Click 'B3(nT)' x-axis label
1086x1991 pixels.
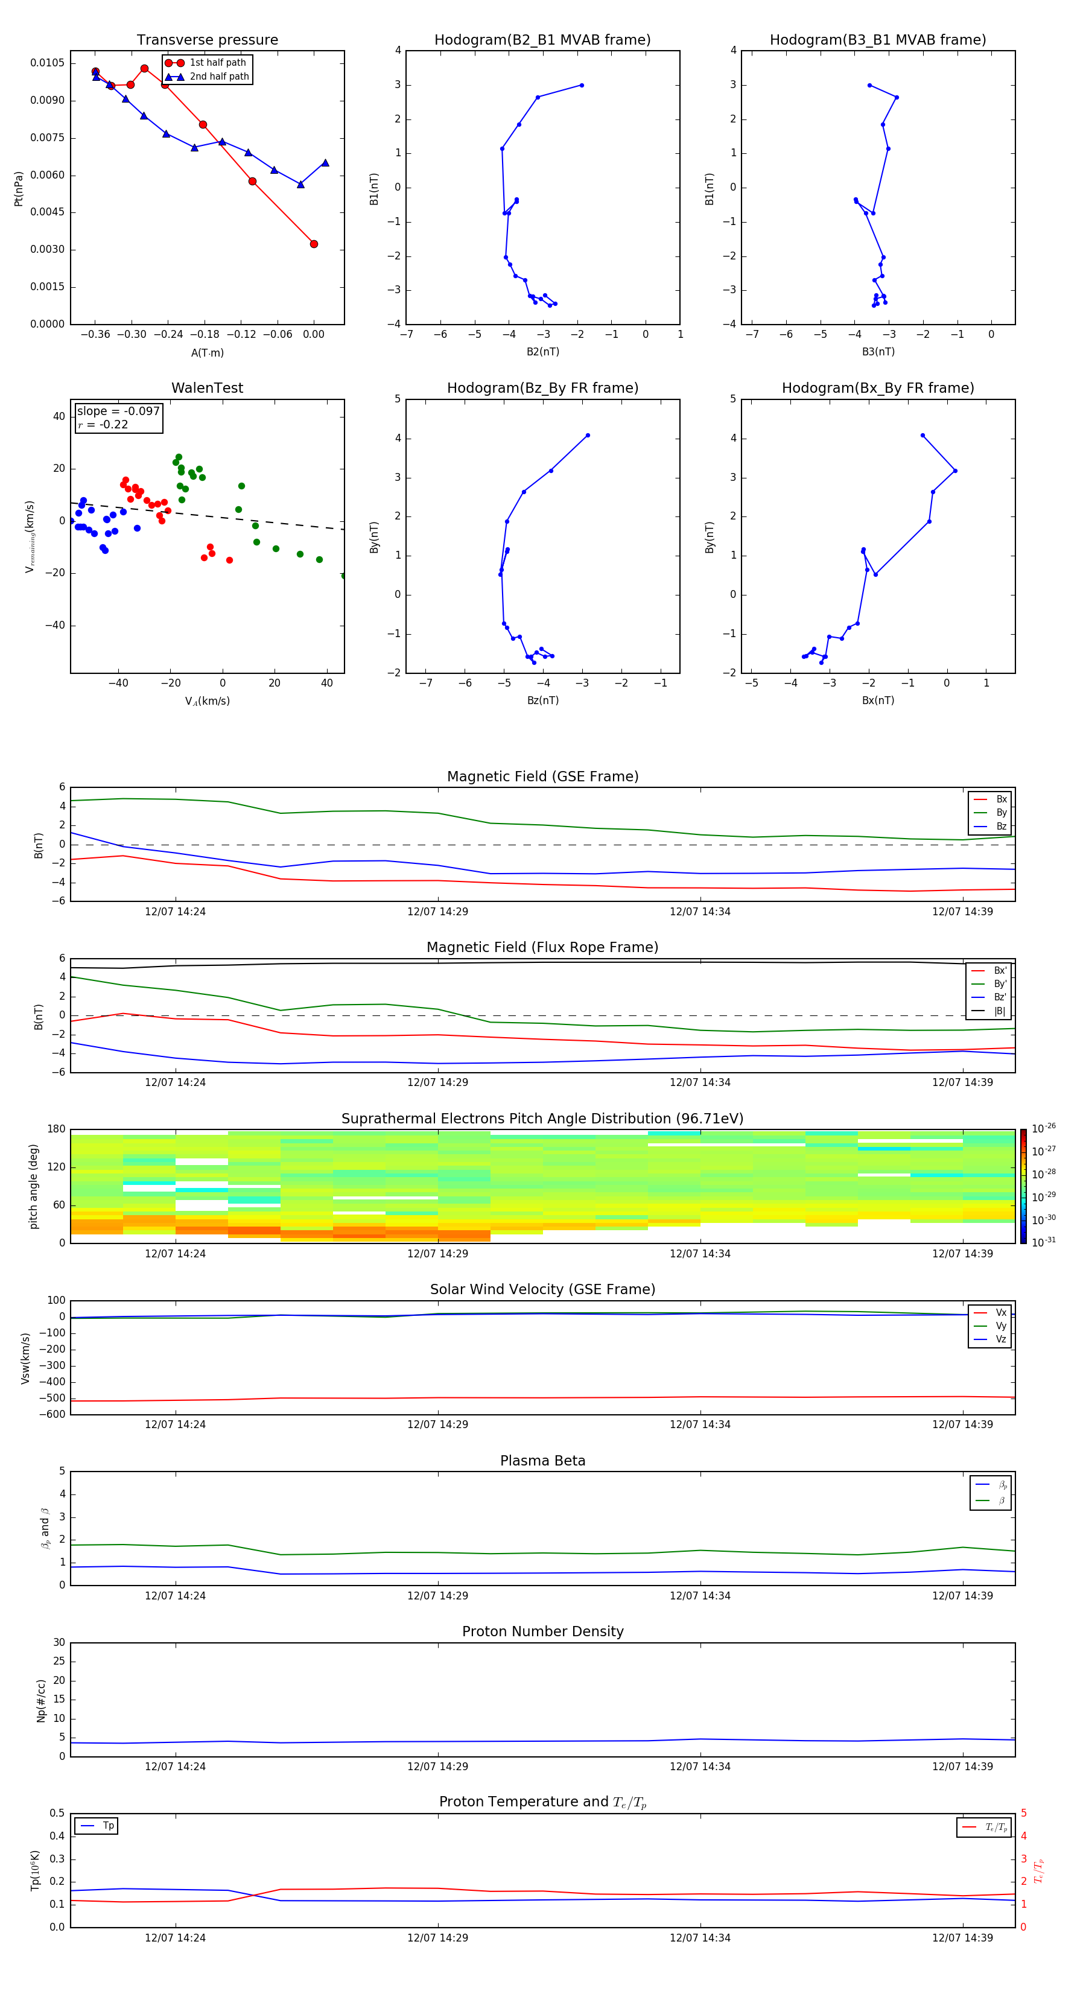click(878, 352)
